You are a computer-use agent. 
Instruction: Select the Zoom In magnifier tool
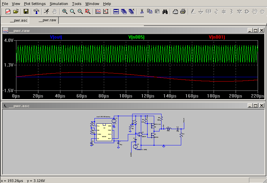(64, 12)
